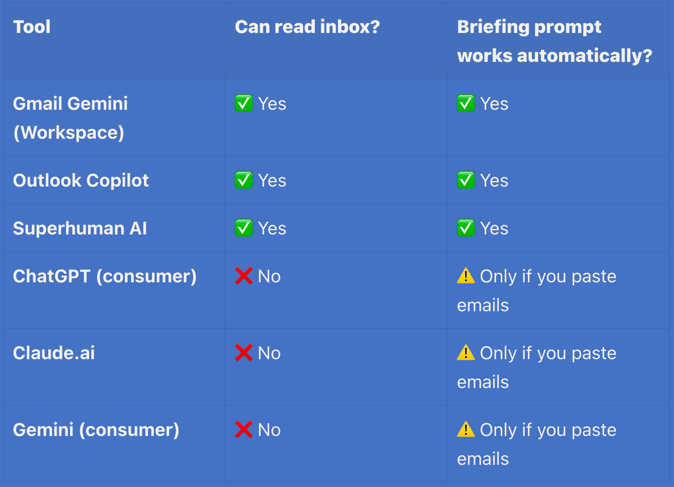Screen dimensions: 674x487
Task: Click Outlook Copilot's briefing prompt green checkmark
Action: (x=466, y=180)
